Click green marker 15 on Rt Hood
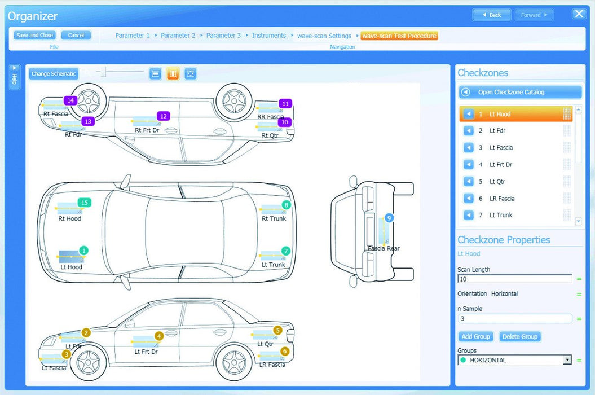Screen dimensions: 595x395 click(x=85, y=203)
